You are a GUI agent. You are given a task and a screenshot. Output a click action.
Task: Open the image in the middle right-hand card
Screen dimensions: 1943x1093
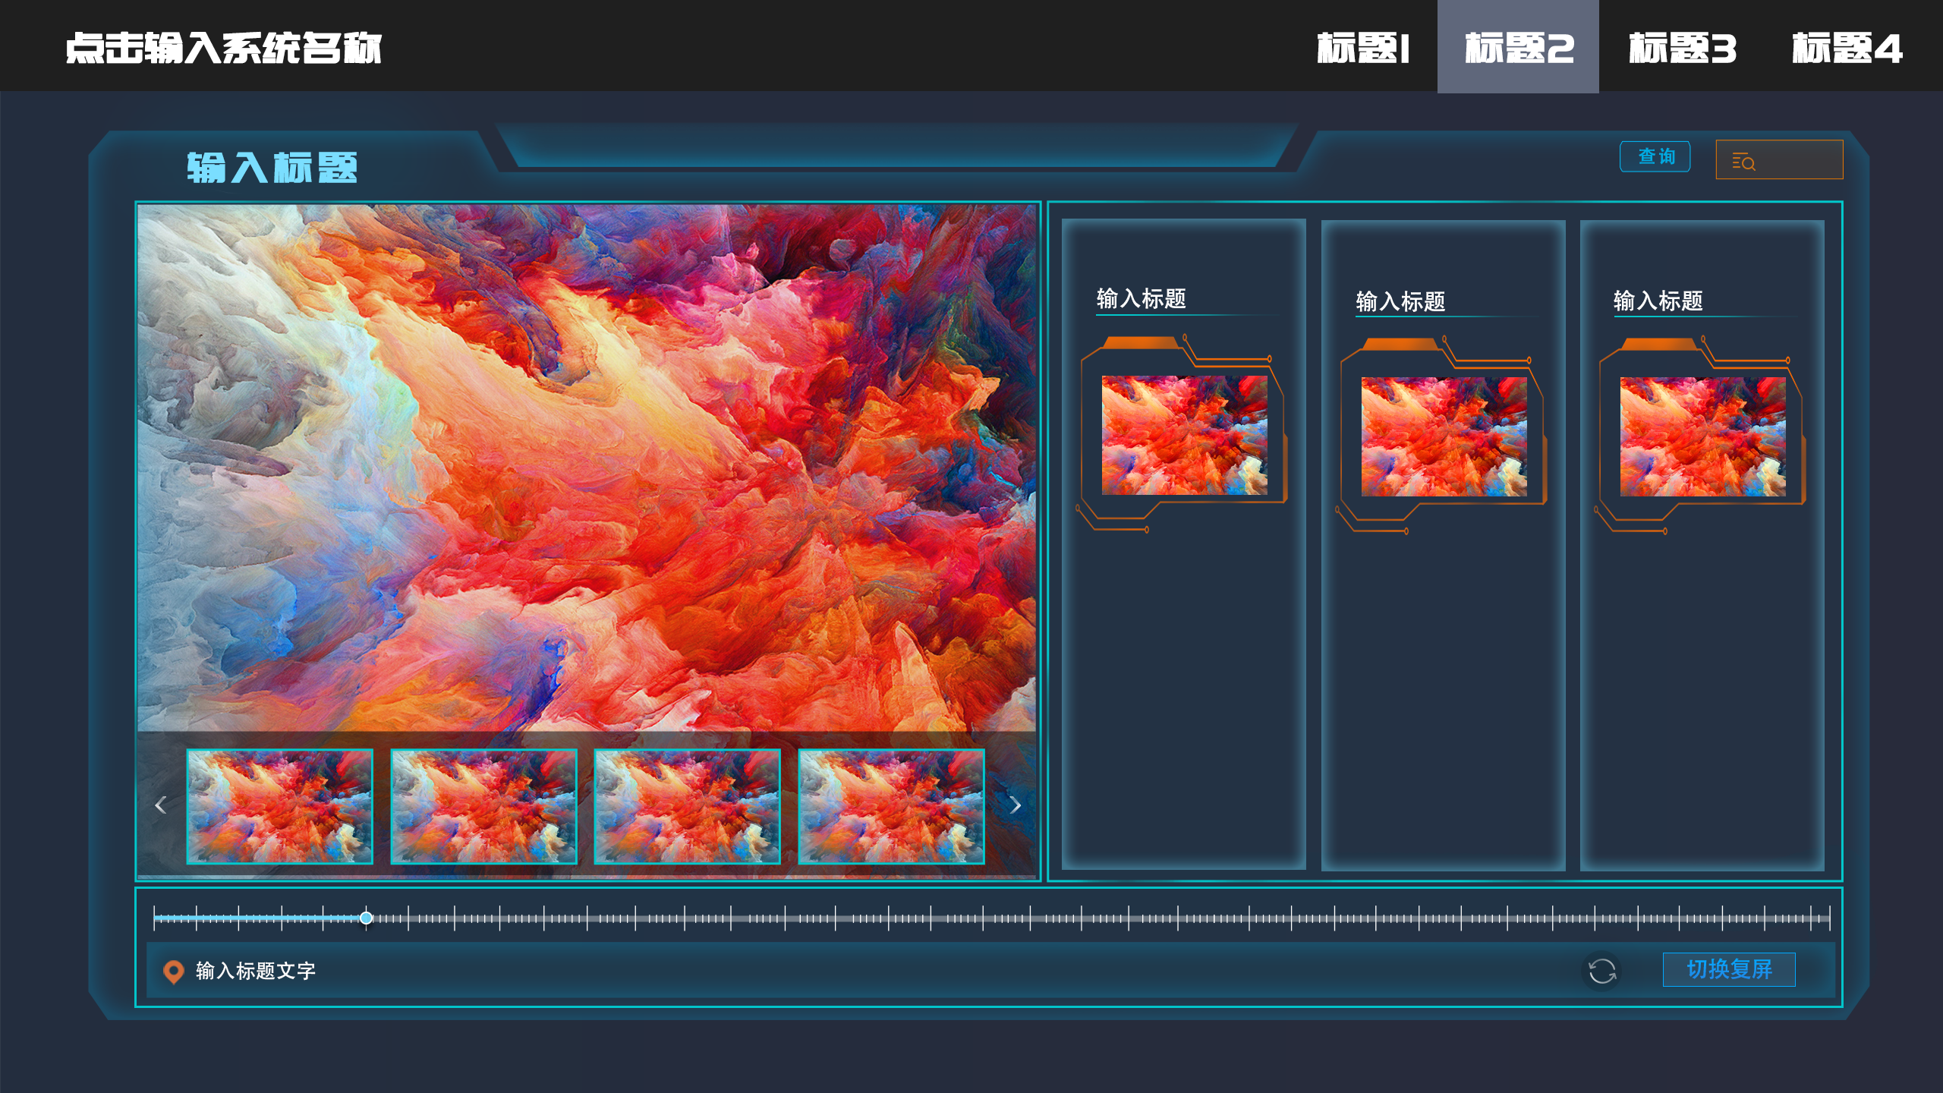(1444, 436)
